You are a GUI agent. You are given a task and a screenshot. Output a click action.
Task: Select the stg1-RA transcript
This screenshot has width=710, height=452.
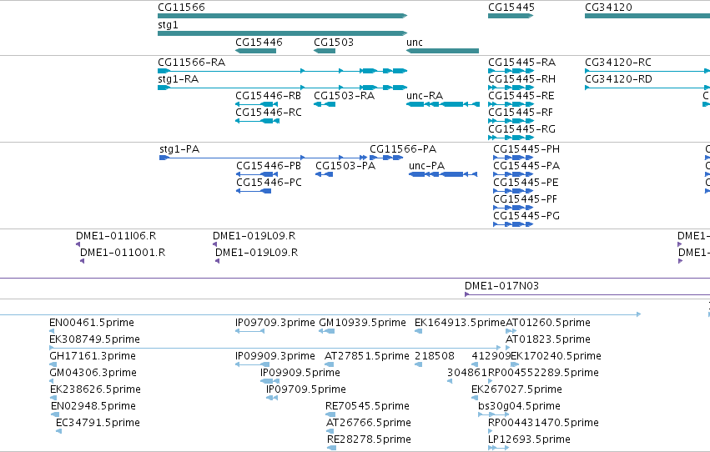(x=283, y=88)
